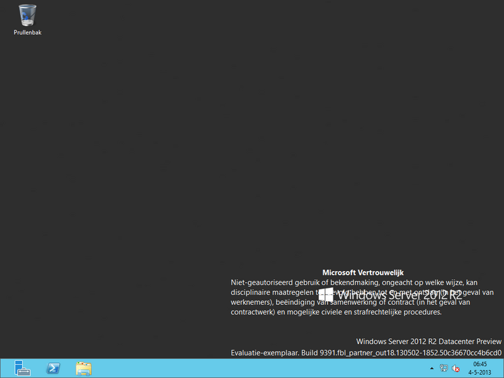Image resolution: width=504 pixels, height=378 pixels.
Task: Launch Windows PowerShell from the taskbar
Action: 53,369
